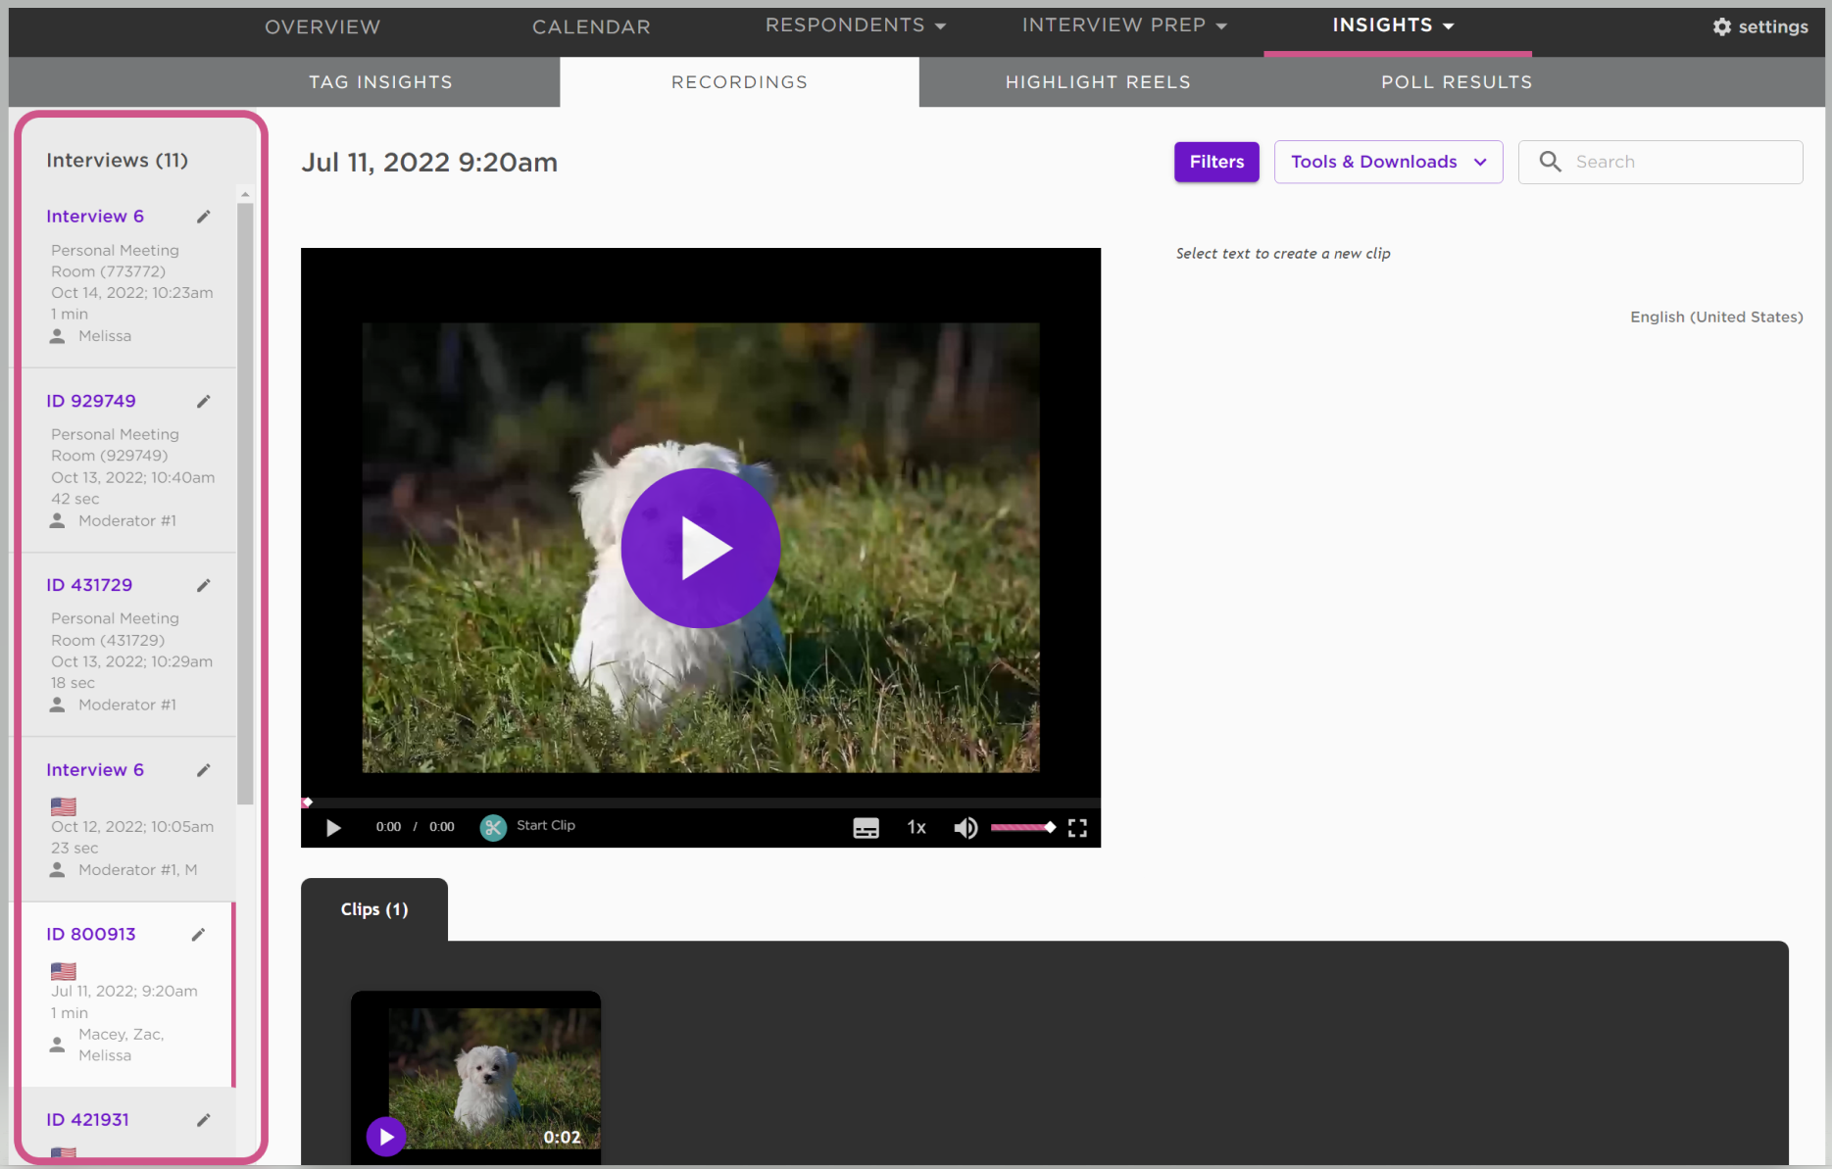Screen dimensions: 1832x1169
Task: Go to Calendar tab
Action: [591, 26]
